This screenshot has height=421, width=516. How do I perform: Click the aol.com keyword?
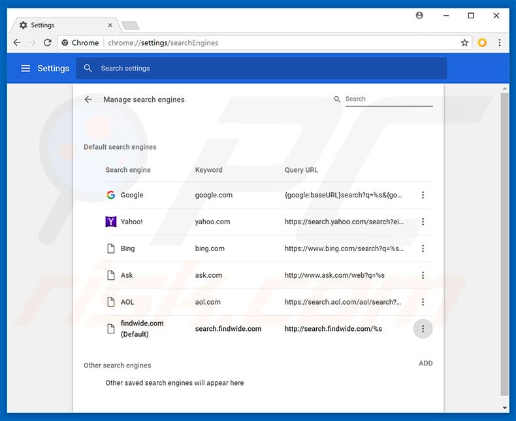click(208, 302)
